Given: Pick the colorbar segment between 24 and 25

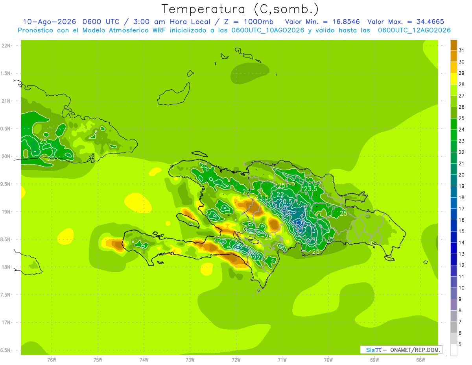Looking at the screenshot, I should [x=454, y=124].
